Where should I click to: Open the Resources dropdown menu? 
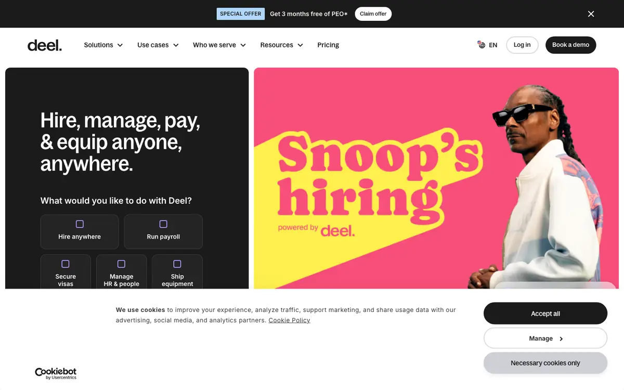282,45
